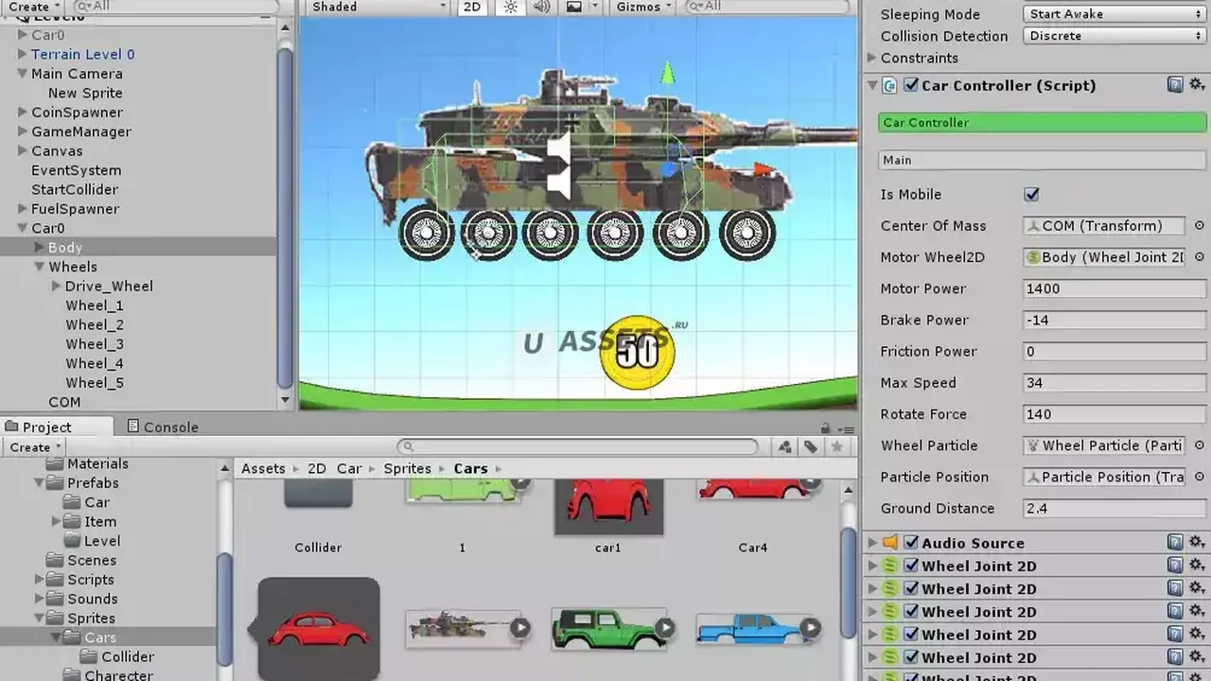Screen dimensions: 1211x681
Task: Open help for Car Controller script
Action: 1175,85
